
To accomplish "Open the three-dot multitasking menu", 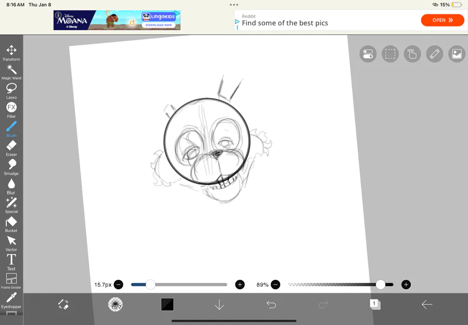I will (x=234, y=5).
